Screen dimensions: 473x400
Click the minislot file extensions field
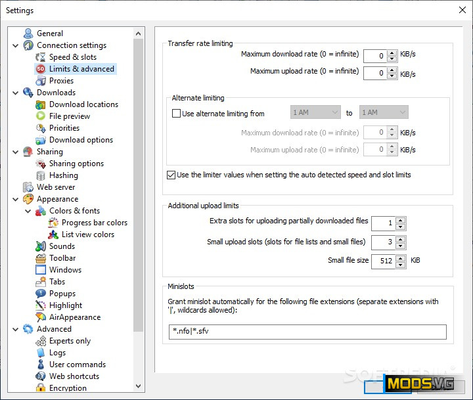click(x=307, y=332)
